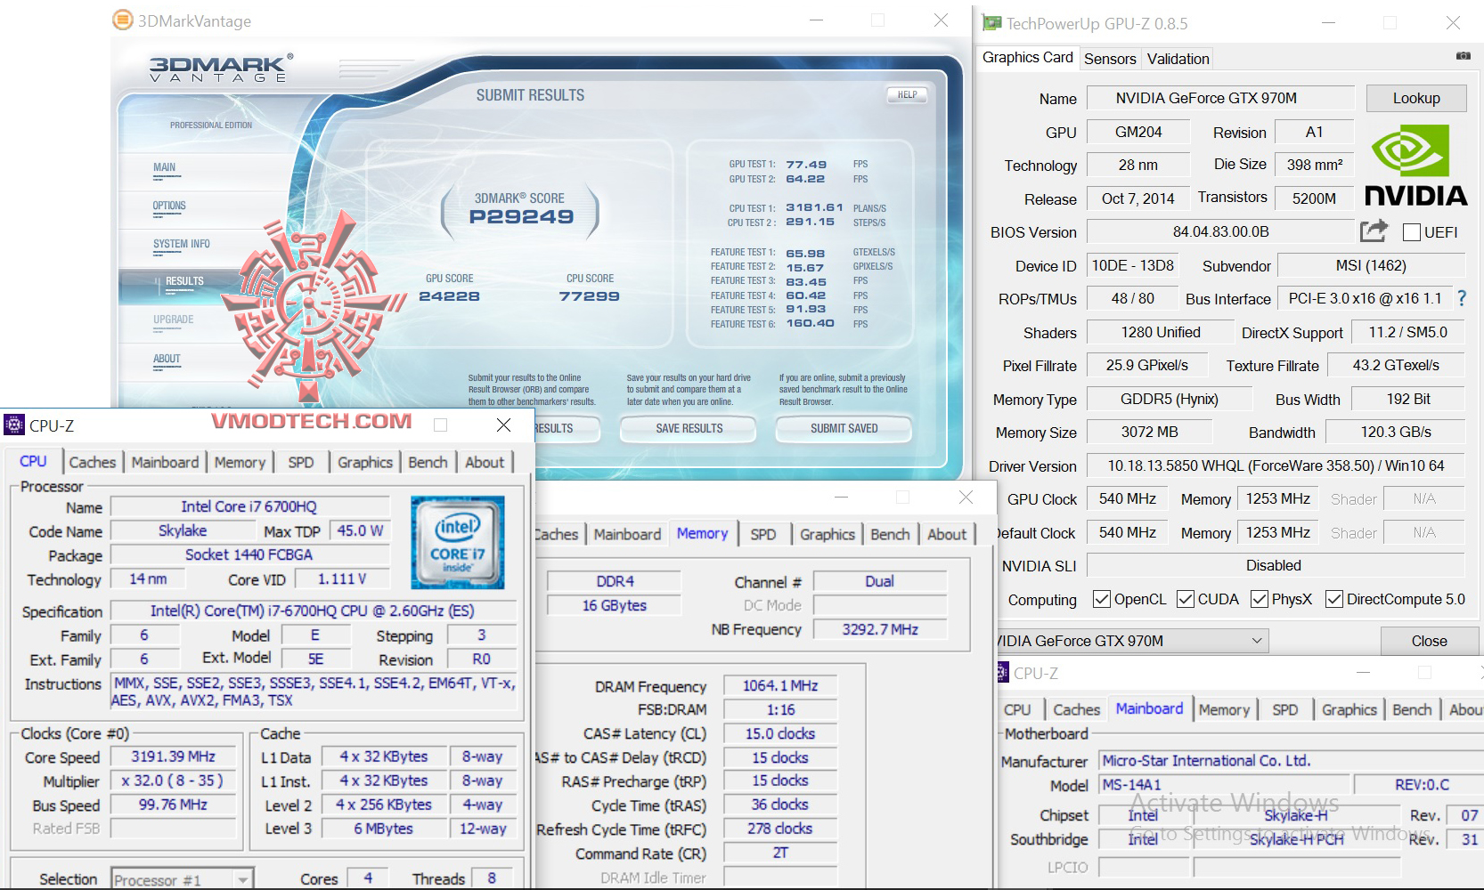Open the GPU selection dropdown in GPU-Z
This screenshot has width=1484, height=890.
[x=1131, y=641]
